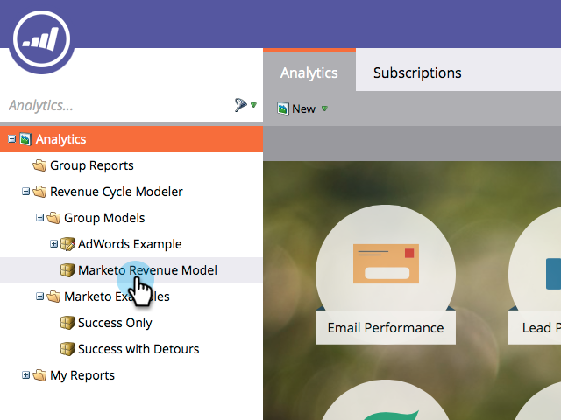Open the Email Performance envelope tile
Image resolution: width=561 pixels, height=420 pixels.
tap(386, 263)
